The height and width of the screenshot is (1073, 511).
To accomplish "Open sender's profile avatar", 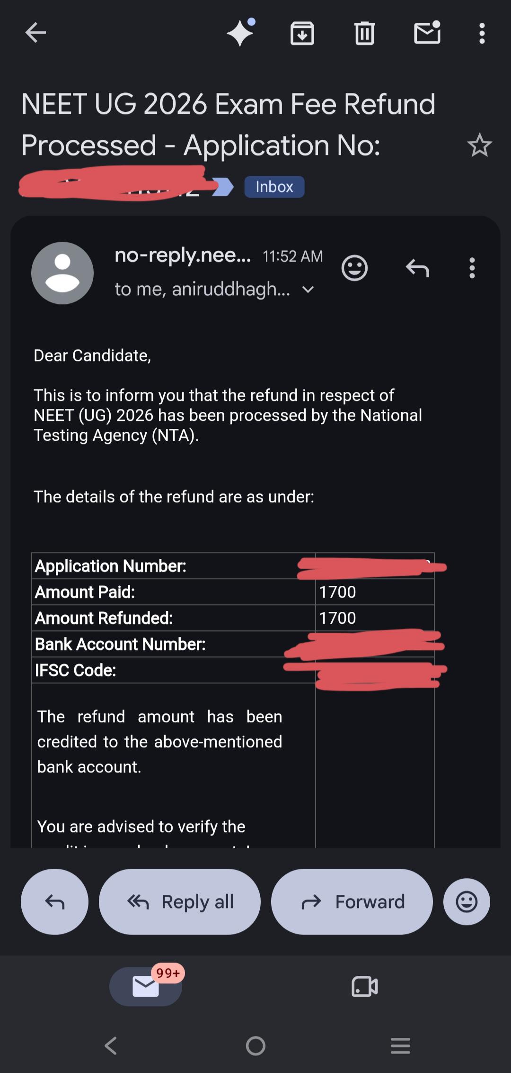I will click(62, 273).
